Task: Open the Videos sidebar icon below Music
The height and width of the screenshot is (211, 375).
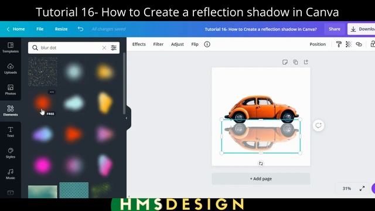Action: pyautogui.click(x=11, y=193)
